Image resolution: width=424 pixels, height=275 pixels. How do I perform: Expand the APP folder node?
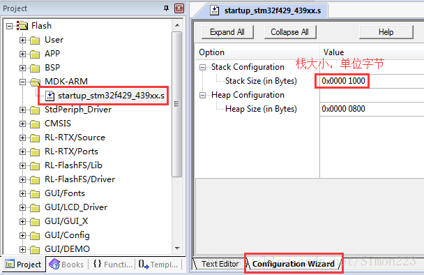coord(23,54)
